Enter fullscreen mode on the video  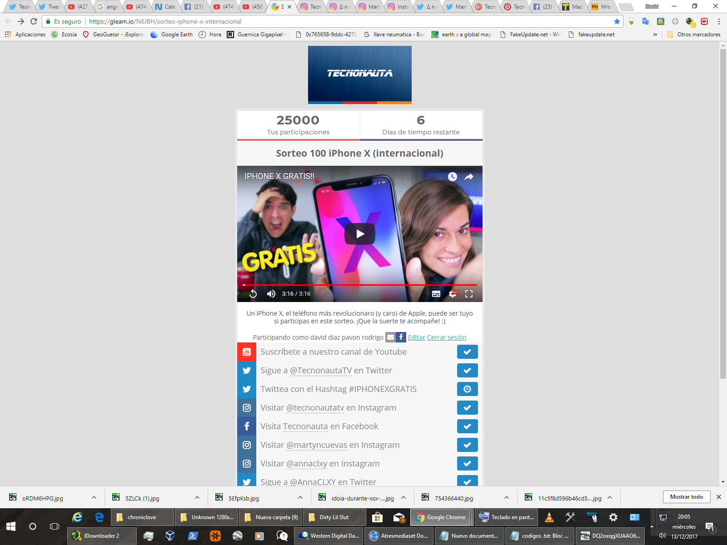[469, 294]
